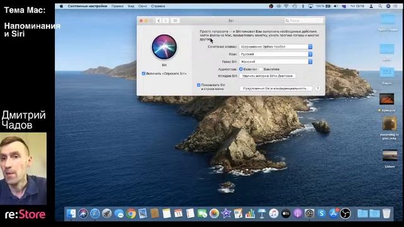Open Spotlight search magnifier in menu bar
404x227 pixels.
380,6
